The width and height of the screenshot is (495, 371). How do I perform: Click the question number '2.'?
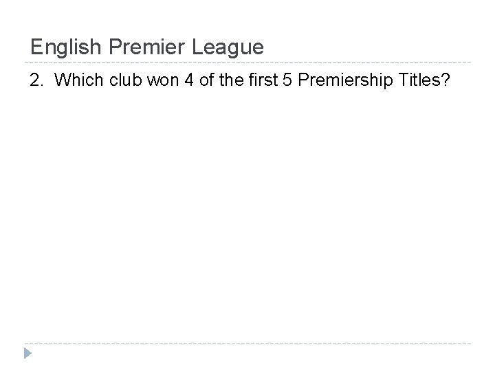pyautogui.click(x=36, y=80)
